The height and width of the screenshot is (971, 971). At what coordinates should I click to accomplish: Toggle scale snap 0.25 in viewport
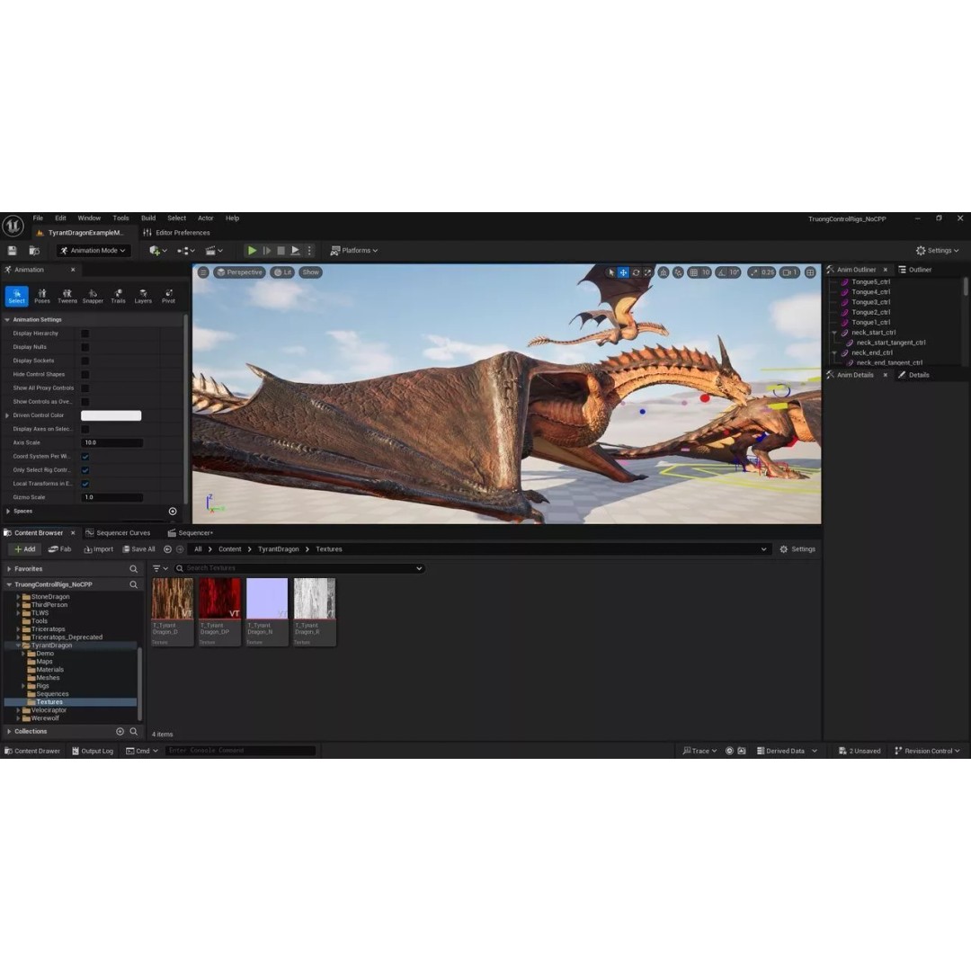pos(762,272)
